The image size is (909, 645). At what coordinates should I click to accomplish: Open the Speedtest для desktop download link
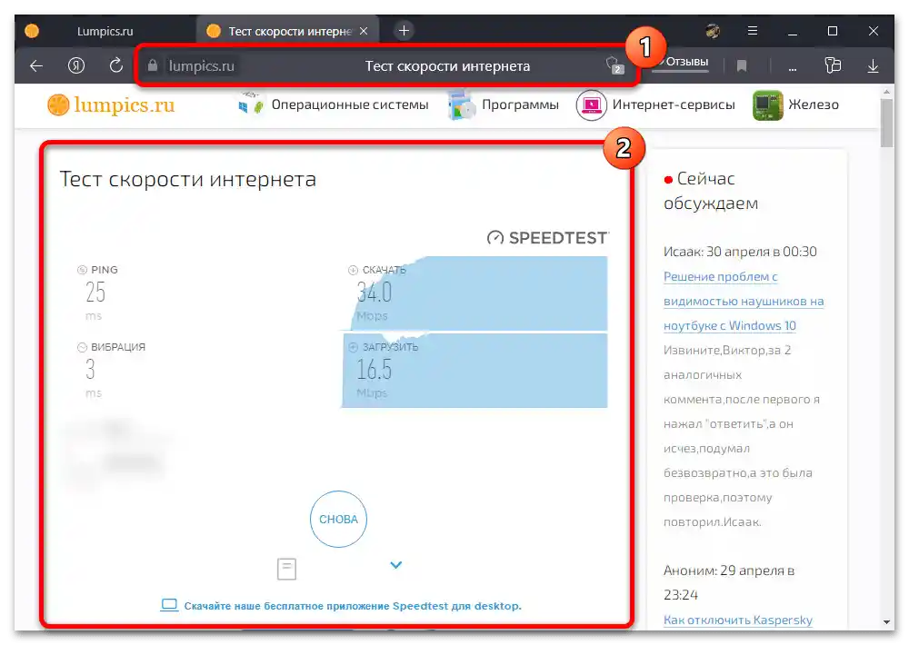pyautogui.click(x=353, y=606)
